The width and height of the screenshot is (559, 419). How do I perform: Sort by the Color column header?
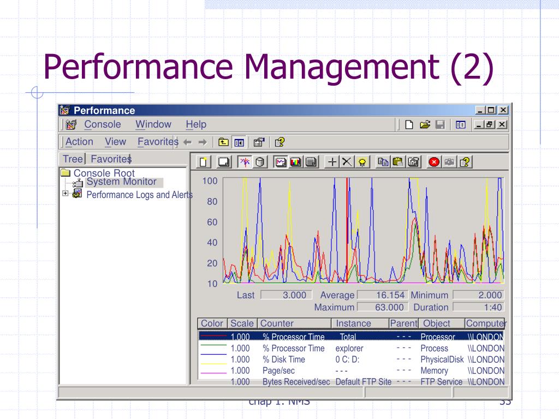pyautogui.click(x=212, y=324)
